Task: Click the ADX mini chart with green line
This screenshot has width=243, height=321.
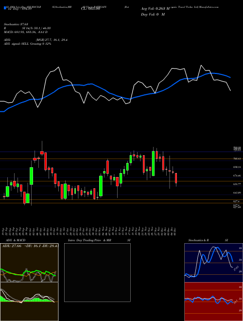Action: 29,263
